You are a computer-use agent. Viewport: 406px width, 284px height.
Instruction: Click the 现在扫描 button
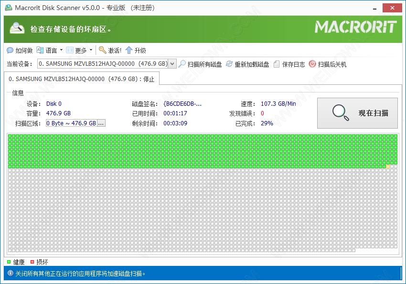click(357, 113)
